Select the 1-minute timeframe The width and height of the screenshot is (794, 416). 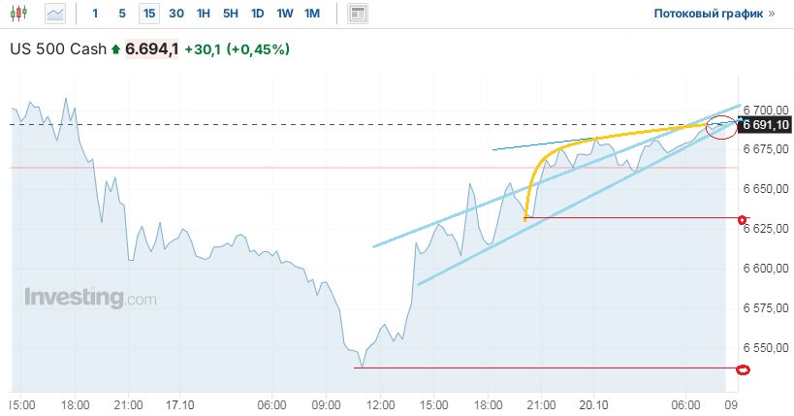[x=95, y=14]
